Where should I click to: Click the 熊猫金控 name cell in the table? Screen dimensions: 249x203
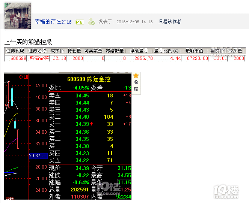pos(39,58)
